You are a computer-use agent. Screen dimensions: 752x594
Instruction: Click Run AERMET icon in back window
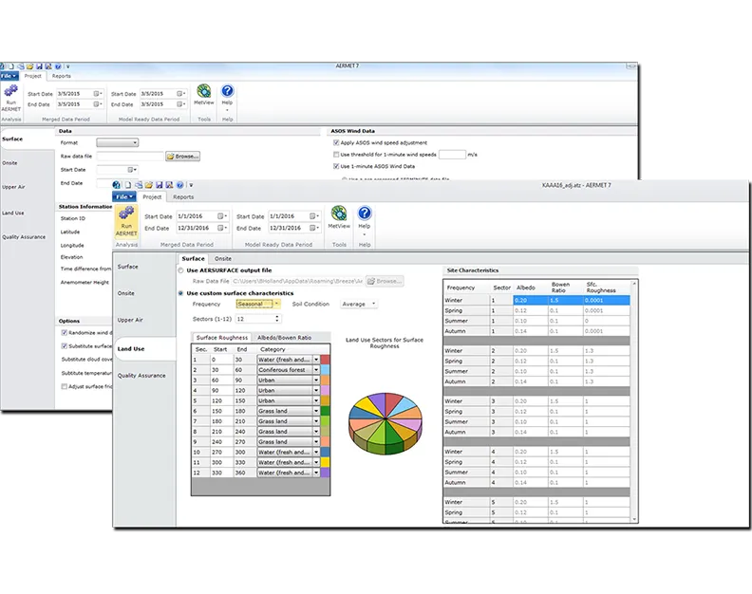tap(11, 96)
